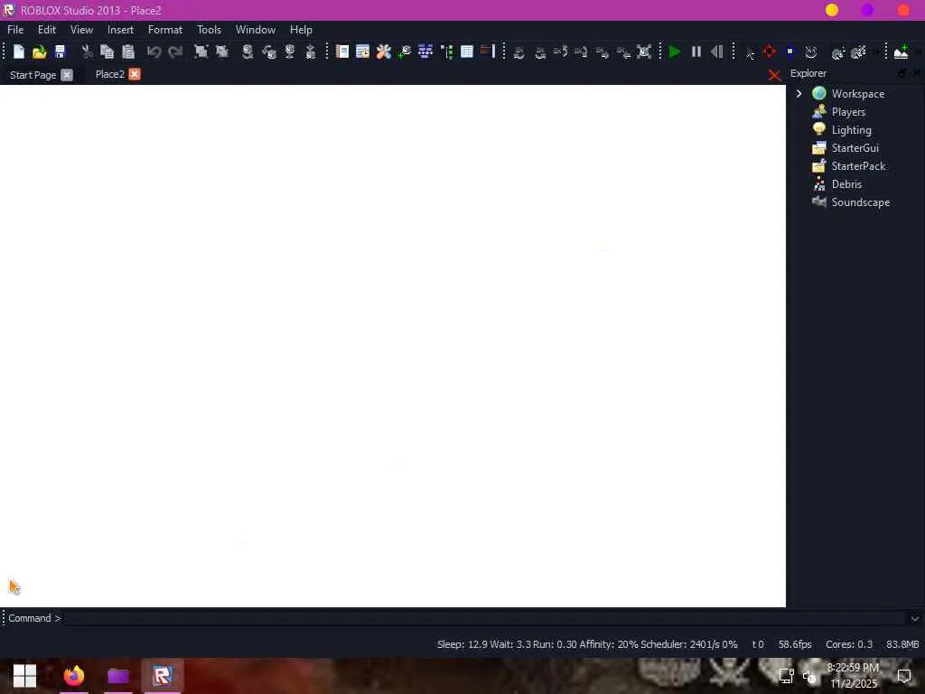Select Debris in the Explorer
This screenshot has height=694, width=925.
846,184
